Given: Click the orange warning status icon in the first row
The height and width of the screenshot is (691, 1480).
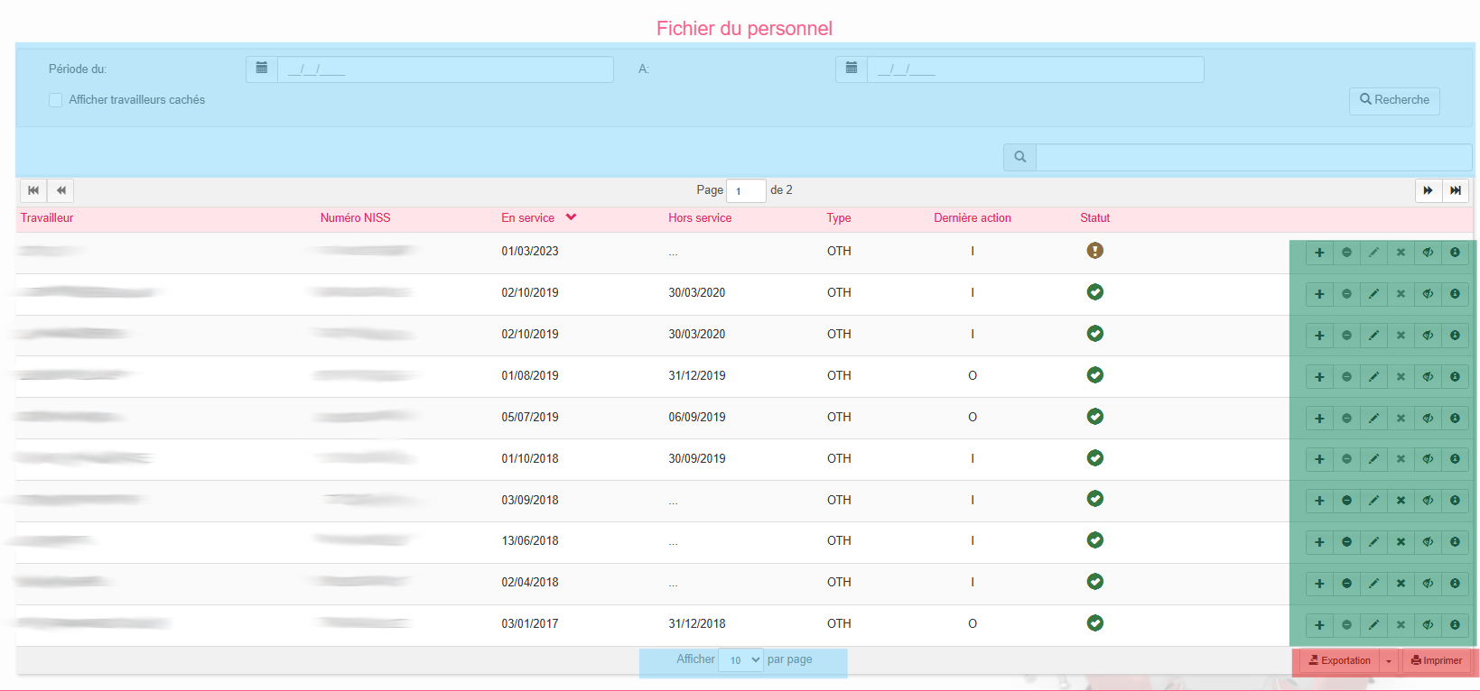Looking at the screenshot, I should tap(1094, 251).
